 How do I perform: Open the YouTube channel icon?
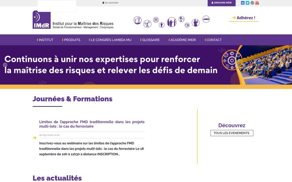257,3
